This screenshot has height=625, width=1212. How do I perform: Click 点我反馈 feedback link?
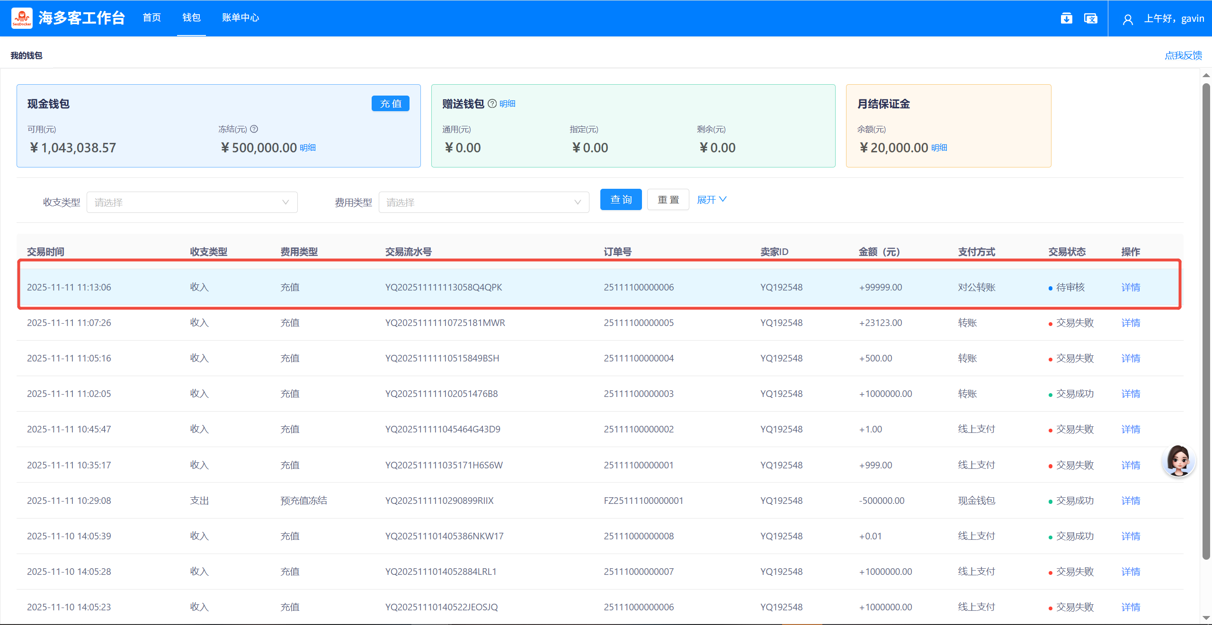pos(1183,55)
